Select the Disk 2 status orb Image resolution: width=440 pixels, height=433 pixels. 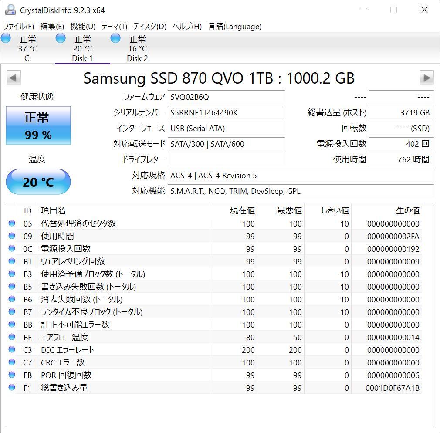point(115,38)
